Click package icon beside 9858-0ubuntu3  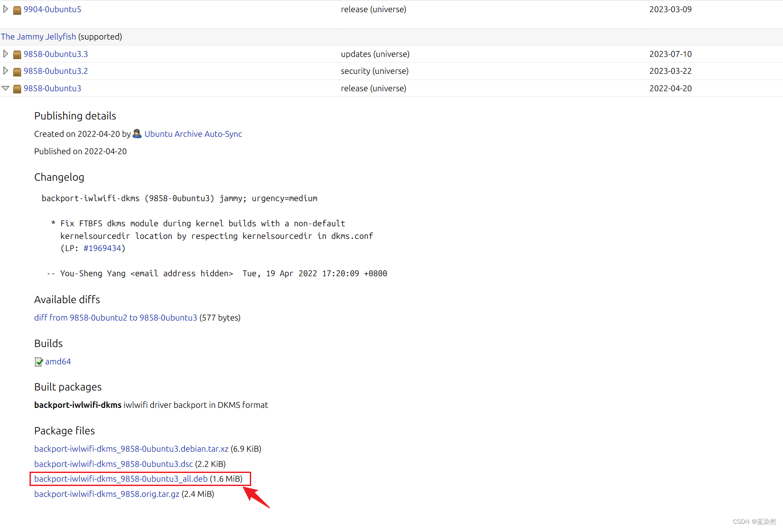tap(17, 89)
